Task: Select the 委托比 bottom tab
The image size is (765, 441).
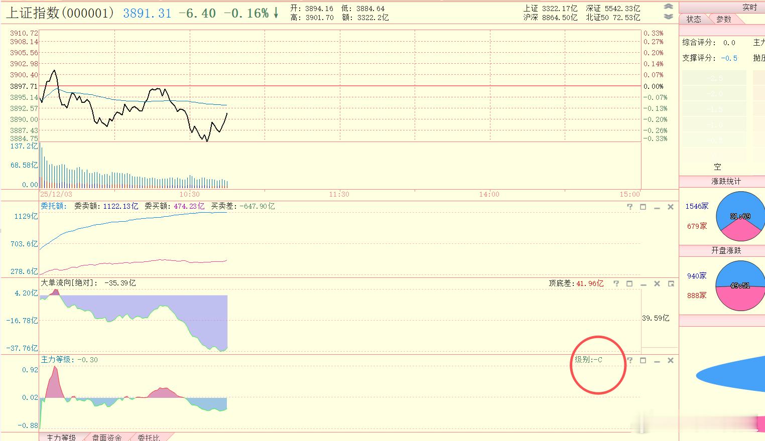Action: (149, 437)
